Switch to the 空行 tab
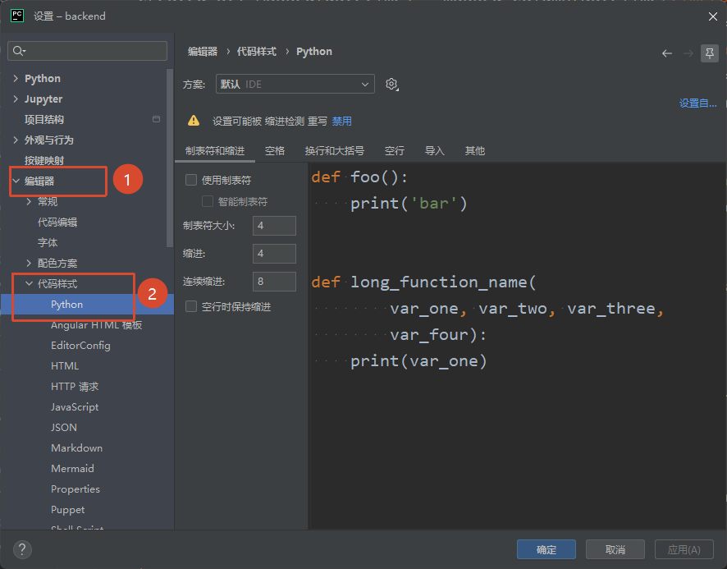The height and width of the screenshot is (569, 727). click(x=395, y=151)
